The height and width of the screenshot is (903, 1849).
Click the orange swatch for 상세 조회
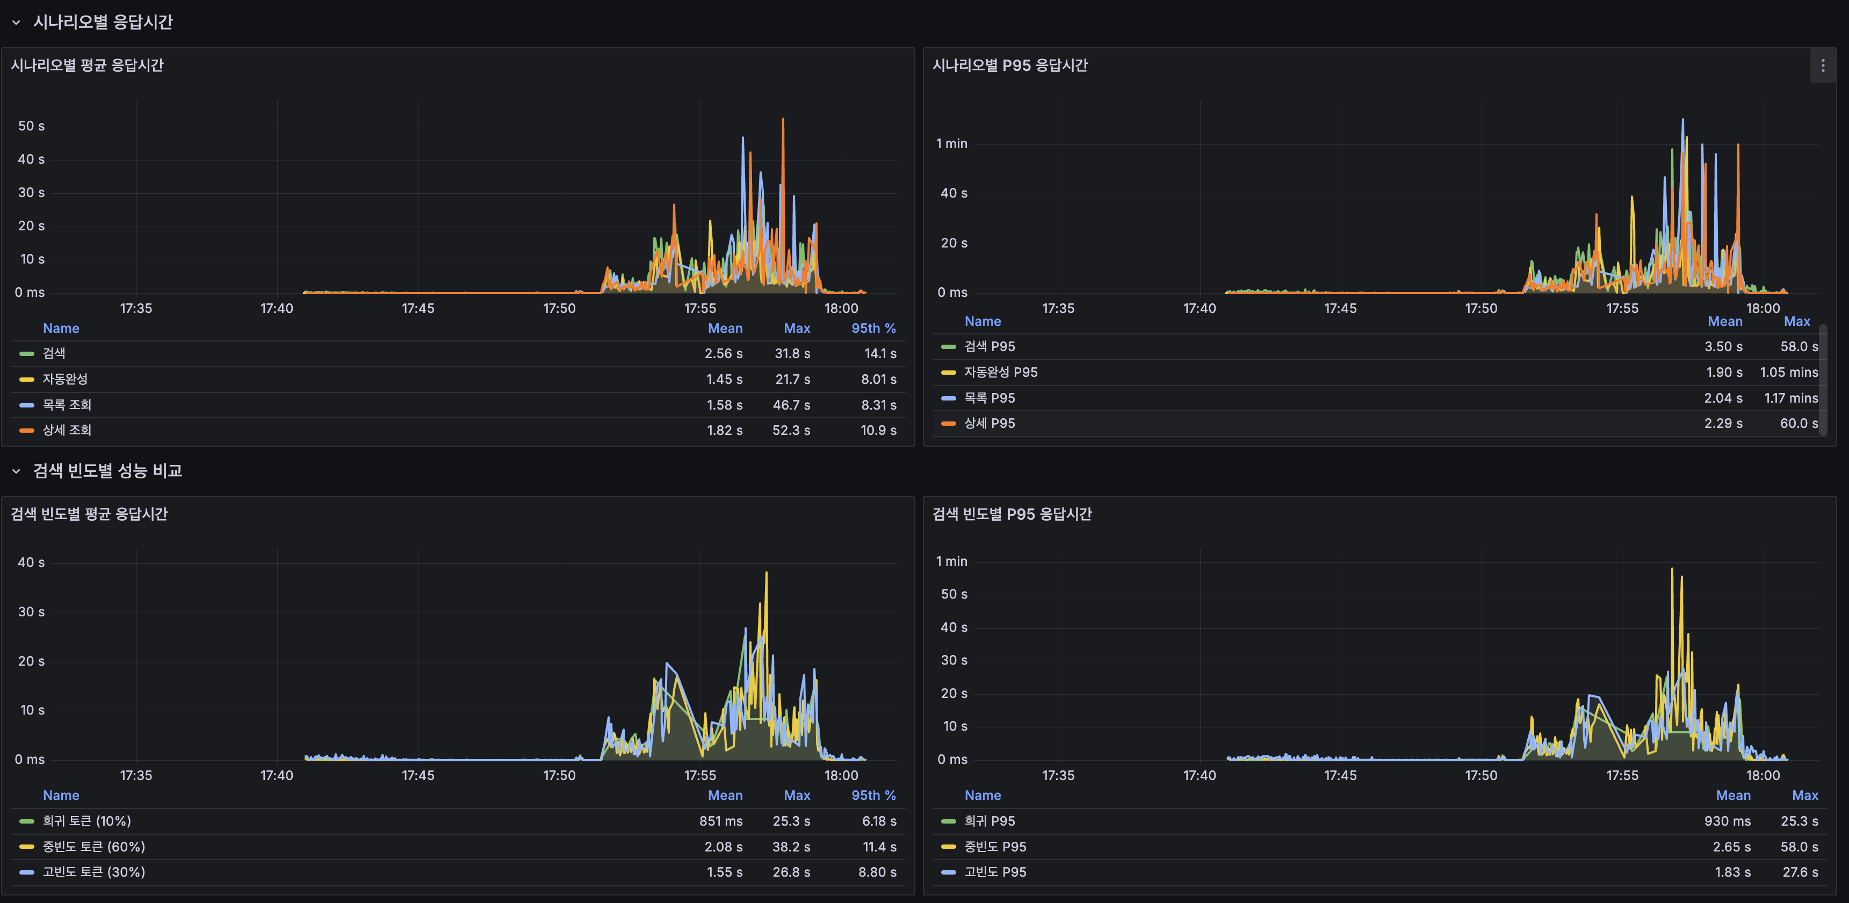click(26, 431)
